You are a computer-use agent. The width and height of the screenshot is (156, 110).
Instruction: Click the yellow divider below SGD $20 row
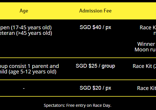(x=78, y=96)
